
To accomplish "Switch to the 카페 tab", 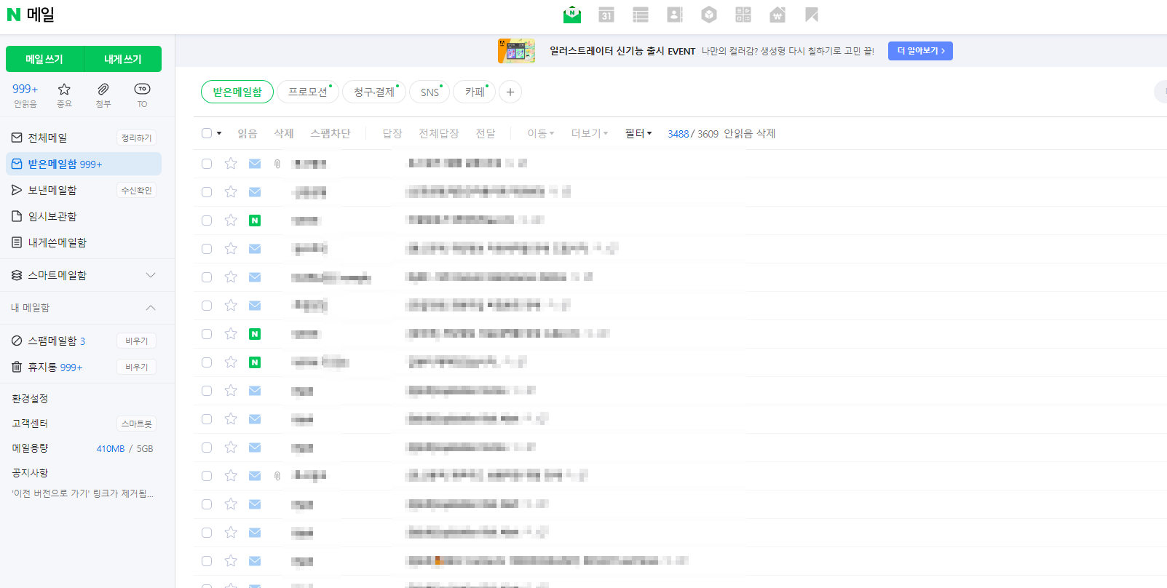I will pyautogui.click(x=475, y=92).
